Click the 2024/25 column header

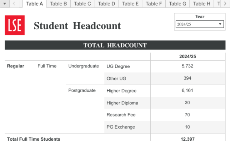187,57
